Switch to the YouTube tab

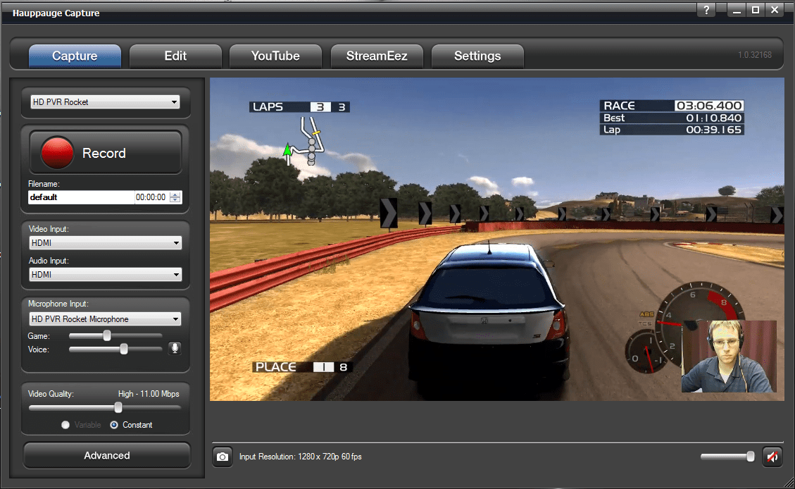275,55
